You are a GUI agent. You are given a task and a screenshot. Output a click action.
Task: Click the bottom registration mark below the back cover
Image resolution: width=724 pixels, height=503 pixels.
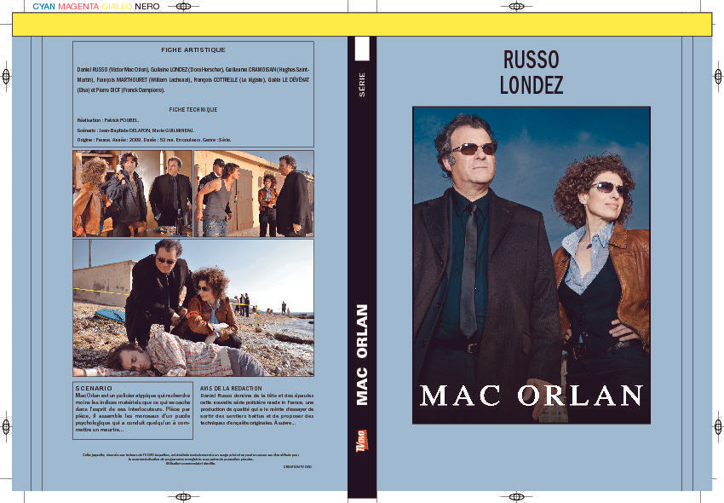183,497
